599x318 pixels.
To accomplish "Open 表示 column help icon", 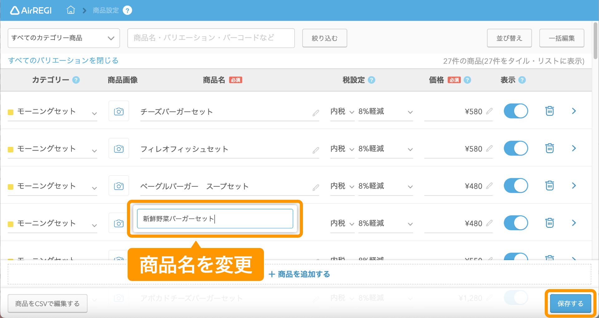I will coord(522,80).
